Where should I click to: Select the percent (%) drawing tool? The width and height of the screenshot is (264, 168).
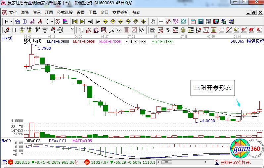click(x=168, y=30)
